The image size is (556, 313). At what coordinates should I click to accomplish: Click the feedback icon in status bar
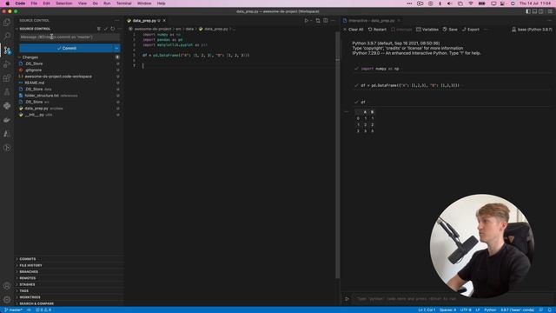point(541,310)
